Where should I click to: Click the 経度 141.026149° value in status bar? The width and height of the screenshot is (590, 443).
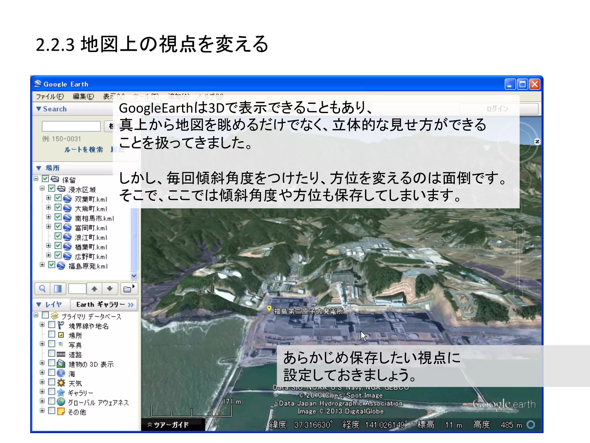coord(375,425)
